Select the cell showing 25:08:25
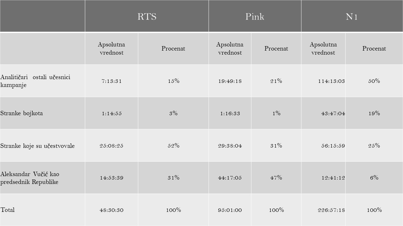 [111, 146]
